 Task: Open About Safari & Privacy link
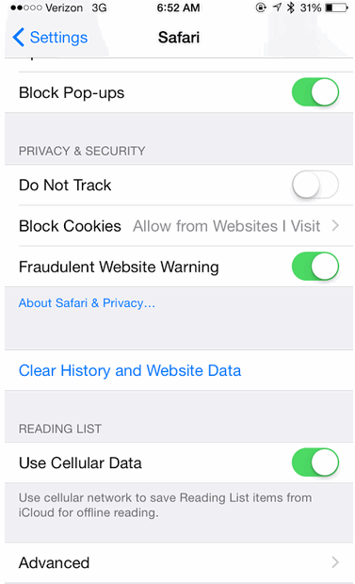click(87, 303)
